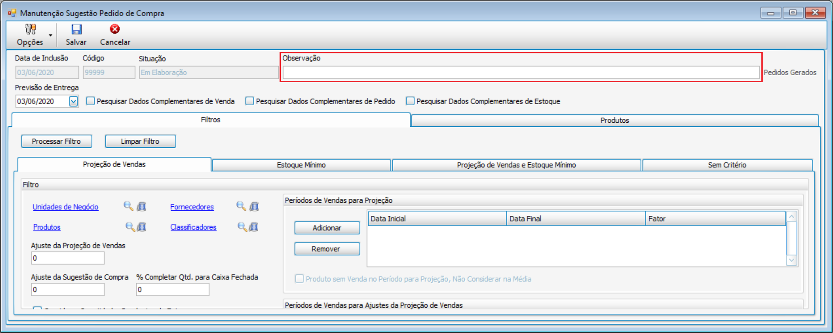Open the Previsão de Entrega date dropdown

[x=73, y=101]
